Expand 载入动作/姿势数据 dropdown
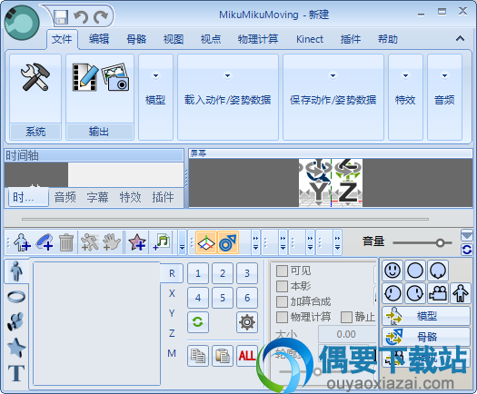This screenshot has width=477, height=394. click(x=227, y=97)
